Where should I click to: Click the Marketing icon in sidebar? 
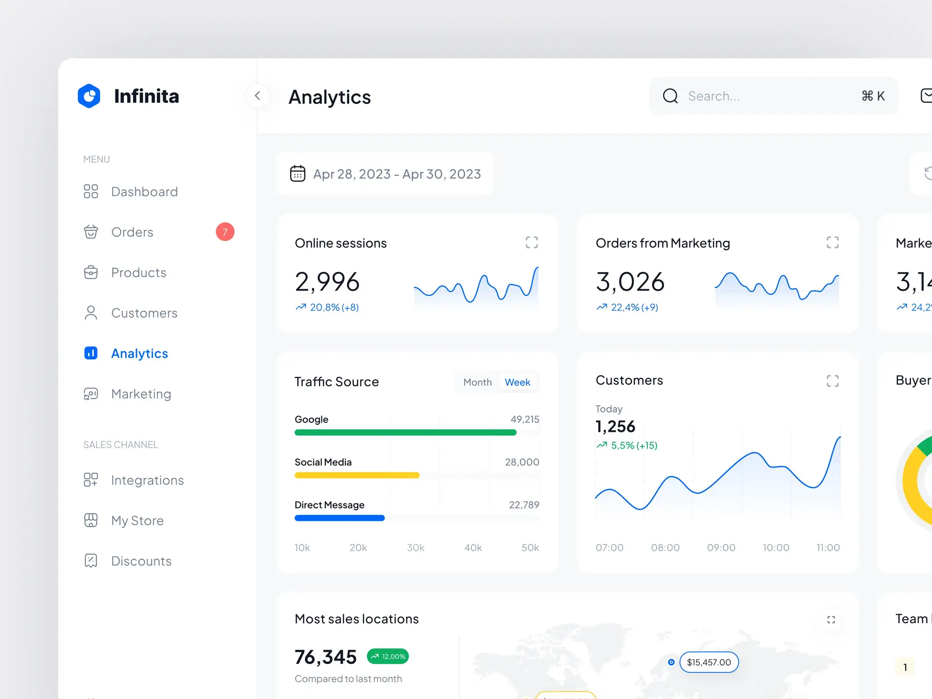(91, 394)
